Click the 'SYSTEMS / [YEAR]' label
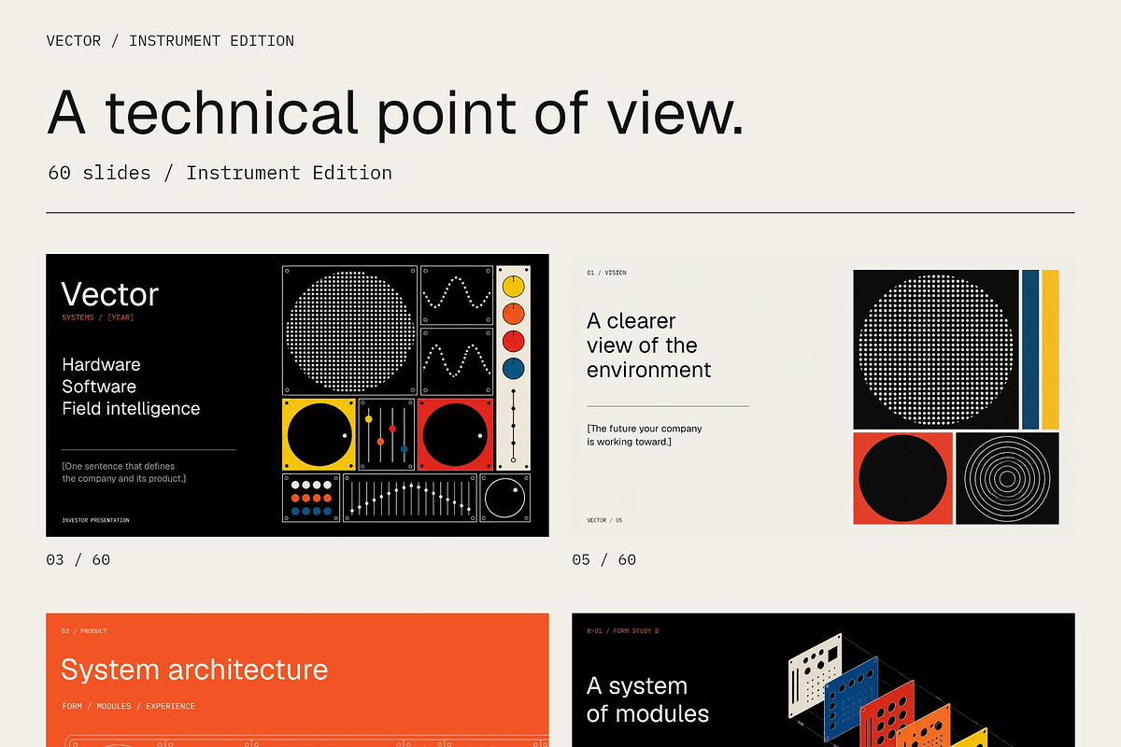The image size is (1121, 747). coord(98,317)
